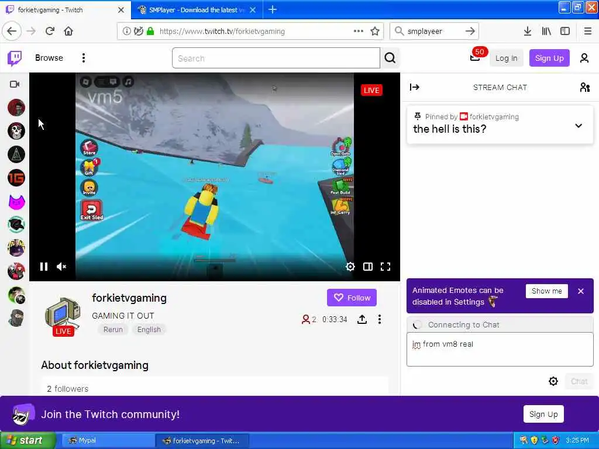Open the video player settings gear
599x449 pixels.
click(350, 267)
